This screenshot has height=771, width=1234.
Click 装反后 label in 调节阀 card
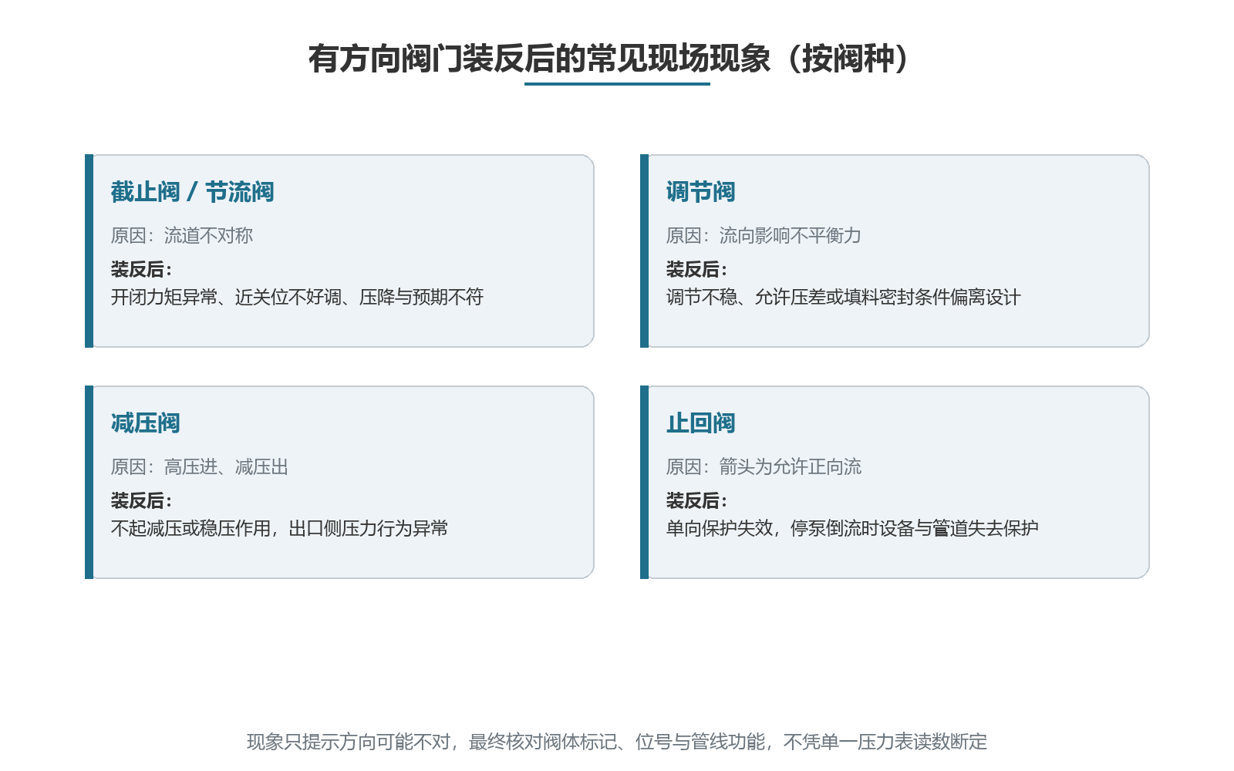[696, 269]
